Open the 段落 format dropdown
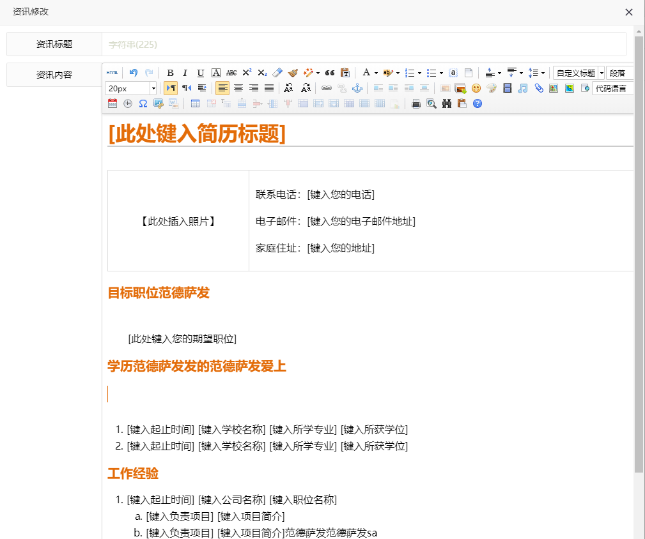 click(x=620, y=73)
